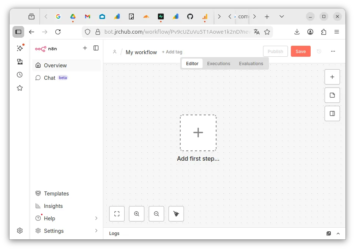Collapse the n8n sidebar panel
The width and height of the screenshot is (355, 250).
coord(96,48)
